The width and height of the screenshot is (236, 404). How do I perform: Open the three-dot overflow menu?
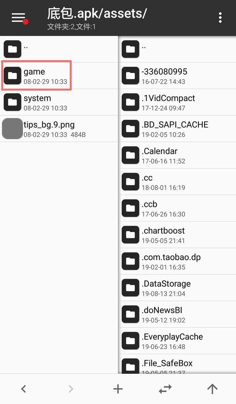(220, 18)
